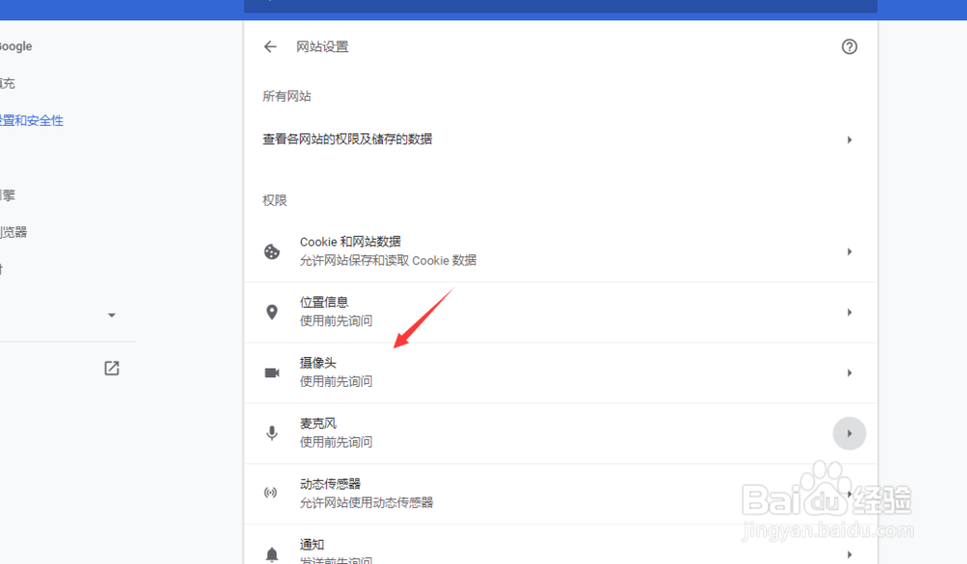
Task: Expand the 高级 section in the sidebar
Action: [111, 315]
